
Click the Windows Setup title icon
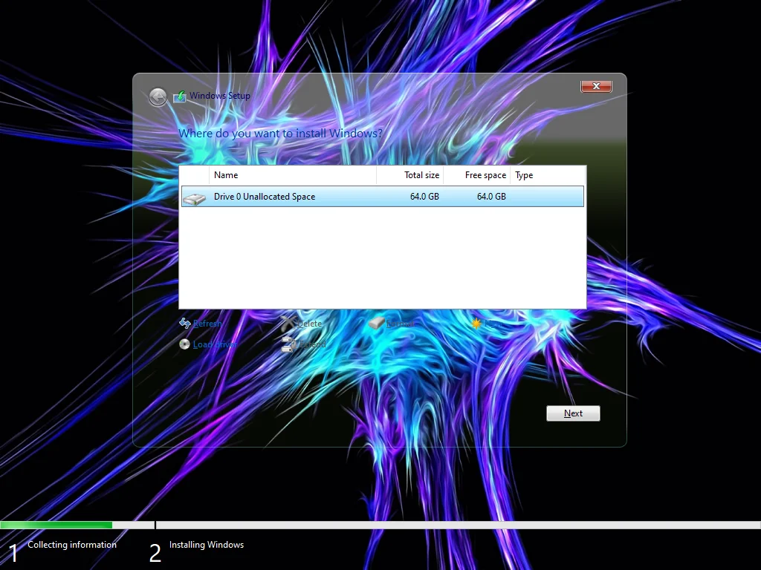point(180,96)
